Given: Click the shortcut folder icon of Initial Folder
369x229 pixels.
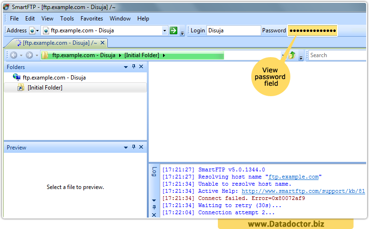Looking at the screenshot, I should click(20, 88).
